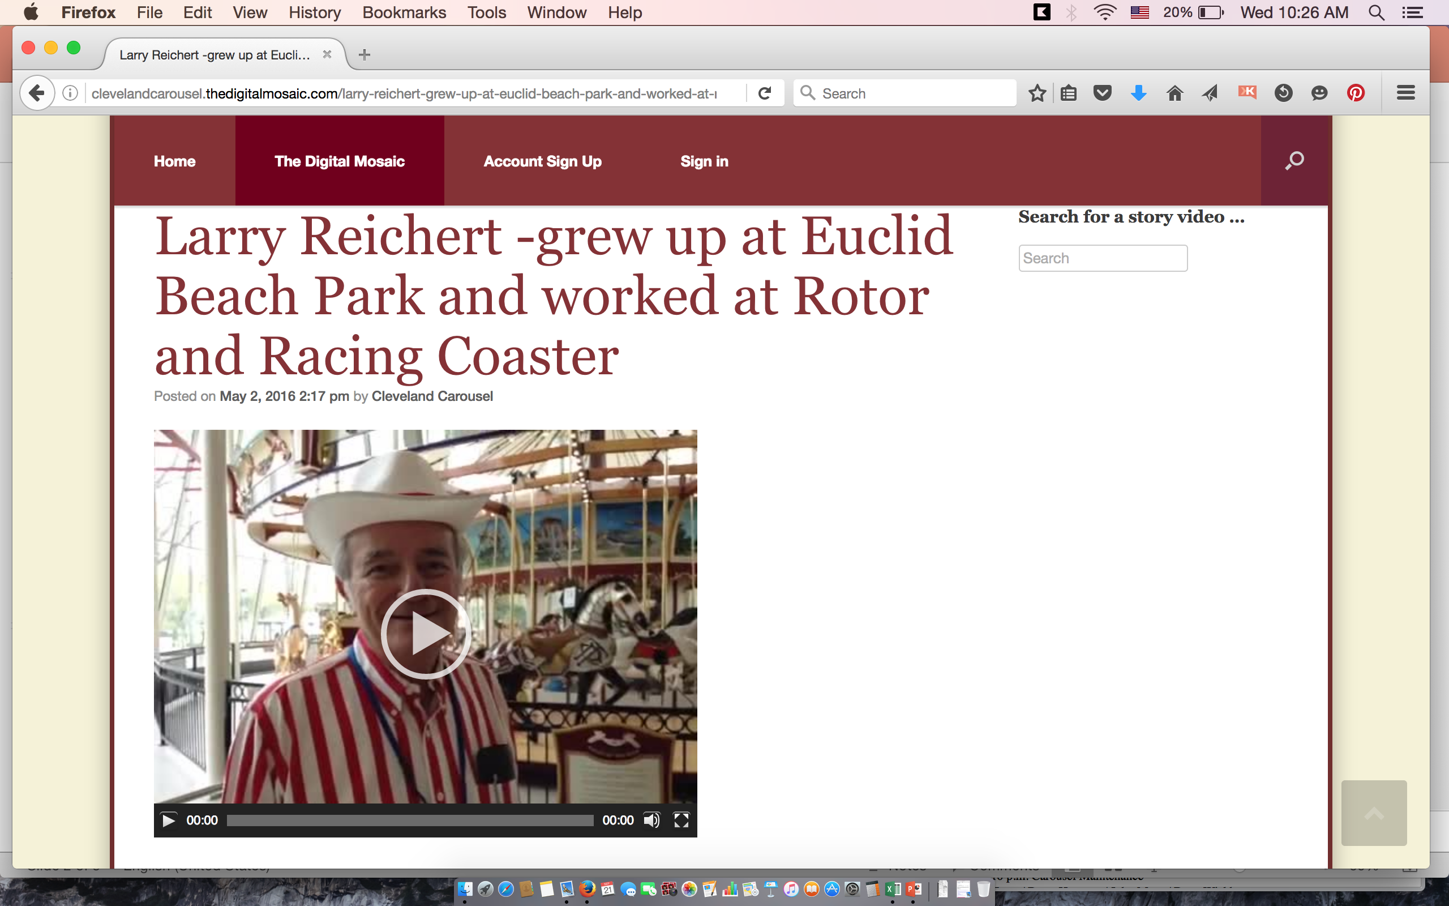Open the Bookmarks menu

[x=404, y=12]
